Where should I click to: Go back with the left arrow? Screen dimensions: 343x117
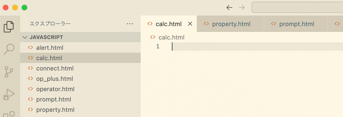pyautogui.click(x=229, y=8)
